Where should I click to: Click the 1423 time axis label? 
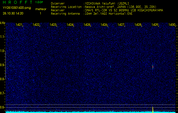(x=53, y=25)
